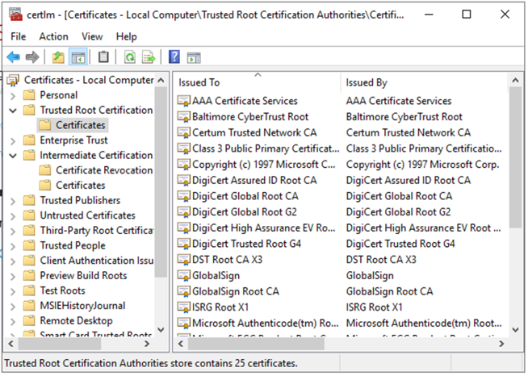
Task: Expand the Remote Desktop node
Action: [x=13, y=321]
